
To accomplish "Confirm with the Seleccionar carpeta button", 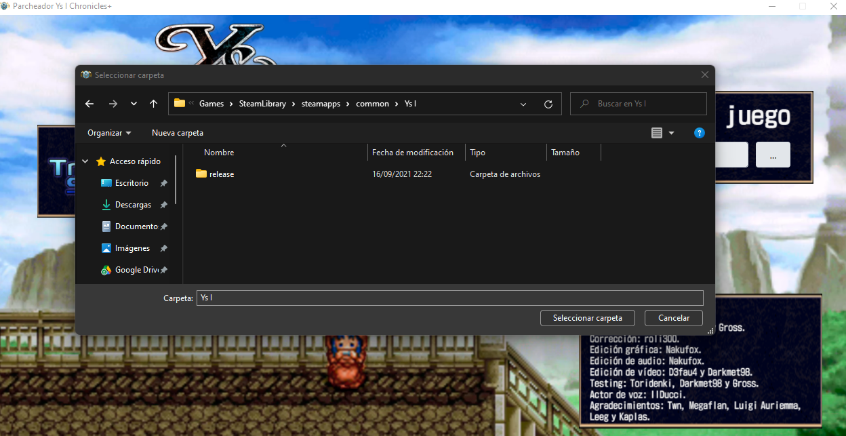I will [x=587, y=318].
